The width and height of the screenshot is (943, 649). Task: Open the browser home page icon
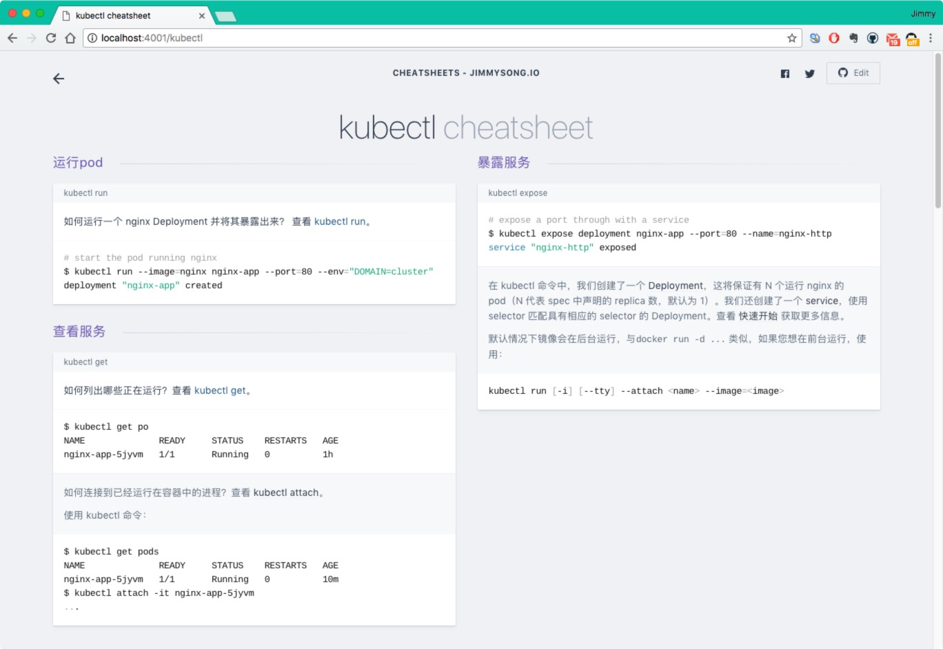coord(70,38)
